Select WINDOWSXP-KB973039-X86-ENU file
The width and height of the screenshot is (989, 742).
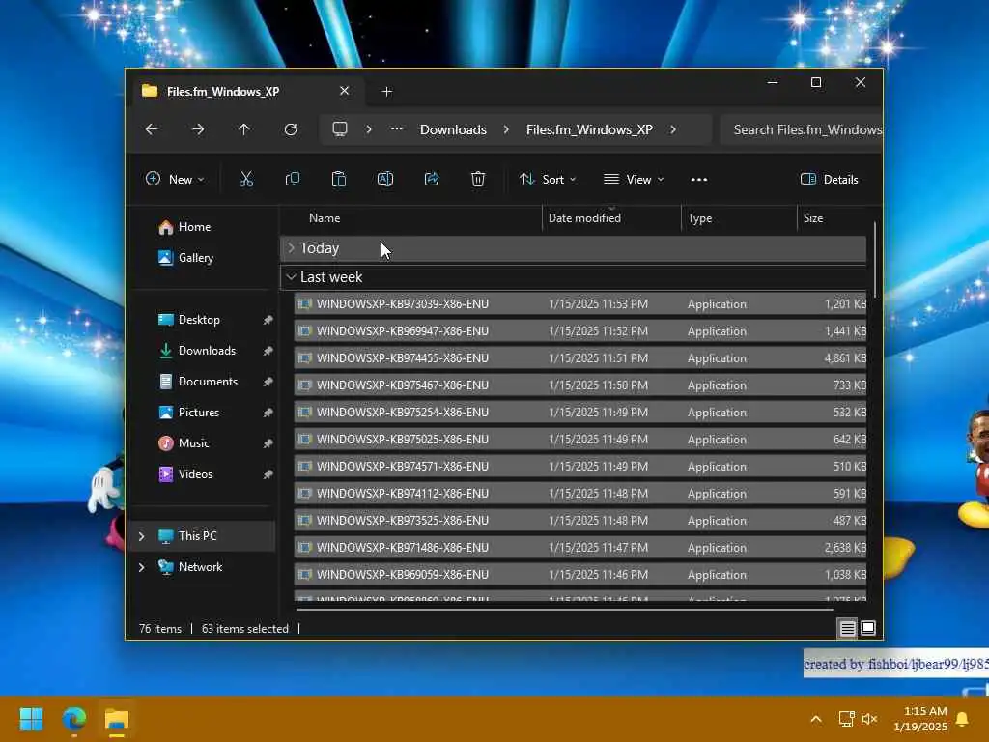(580, 304)
